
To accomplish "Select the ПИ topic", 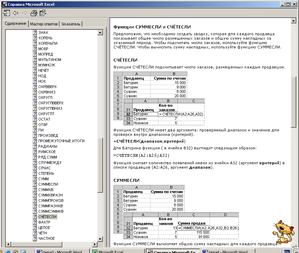I will click(x=41, y=130).
